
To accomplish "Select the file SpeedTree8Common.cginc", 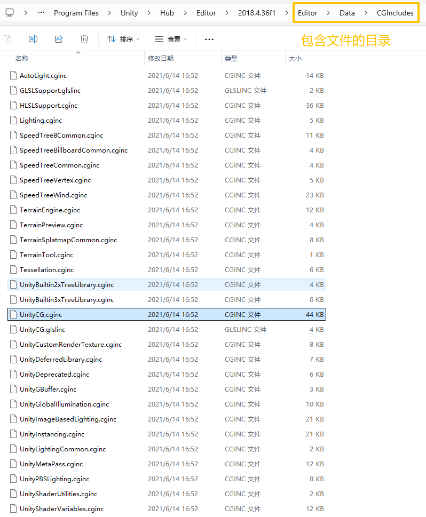I will pos(167,135).
